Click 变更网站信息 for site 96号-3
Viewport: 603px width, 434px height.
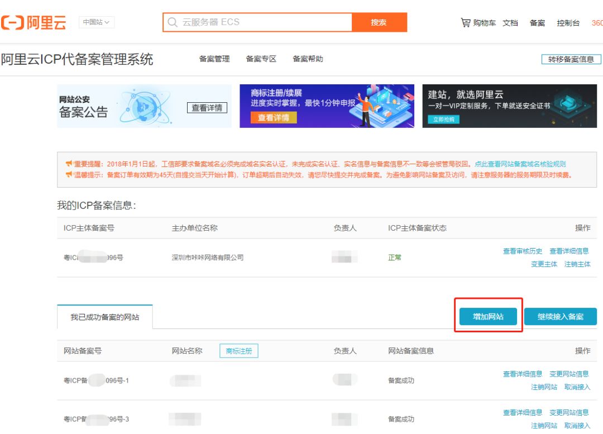[x=569, y=413]
